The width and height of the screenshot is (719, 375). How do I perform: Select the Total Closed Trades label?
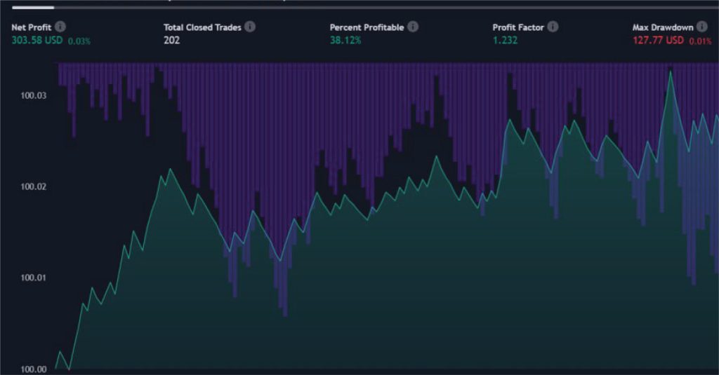click(x=202, y=27)
